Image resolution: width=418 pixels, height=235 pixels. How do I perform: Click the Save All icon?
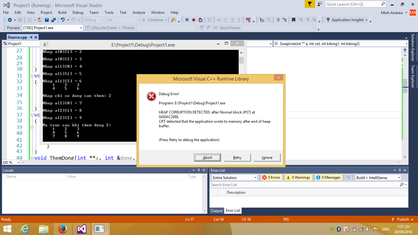tap(54, 20)
